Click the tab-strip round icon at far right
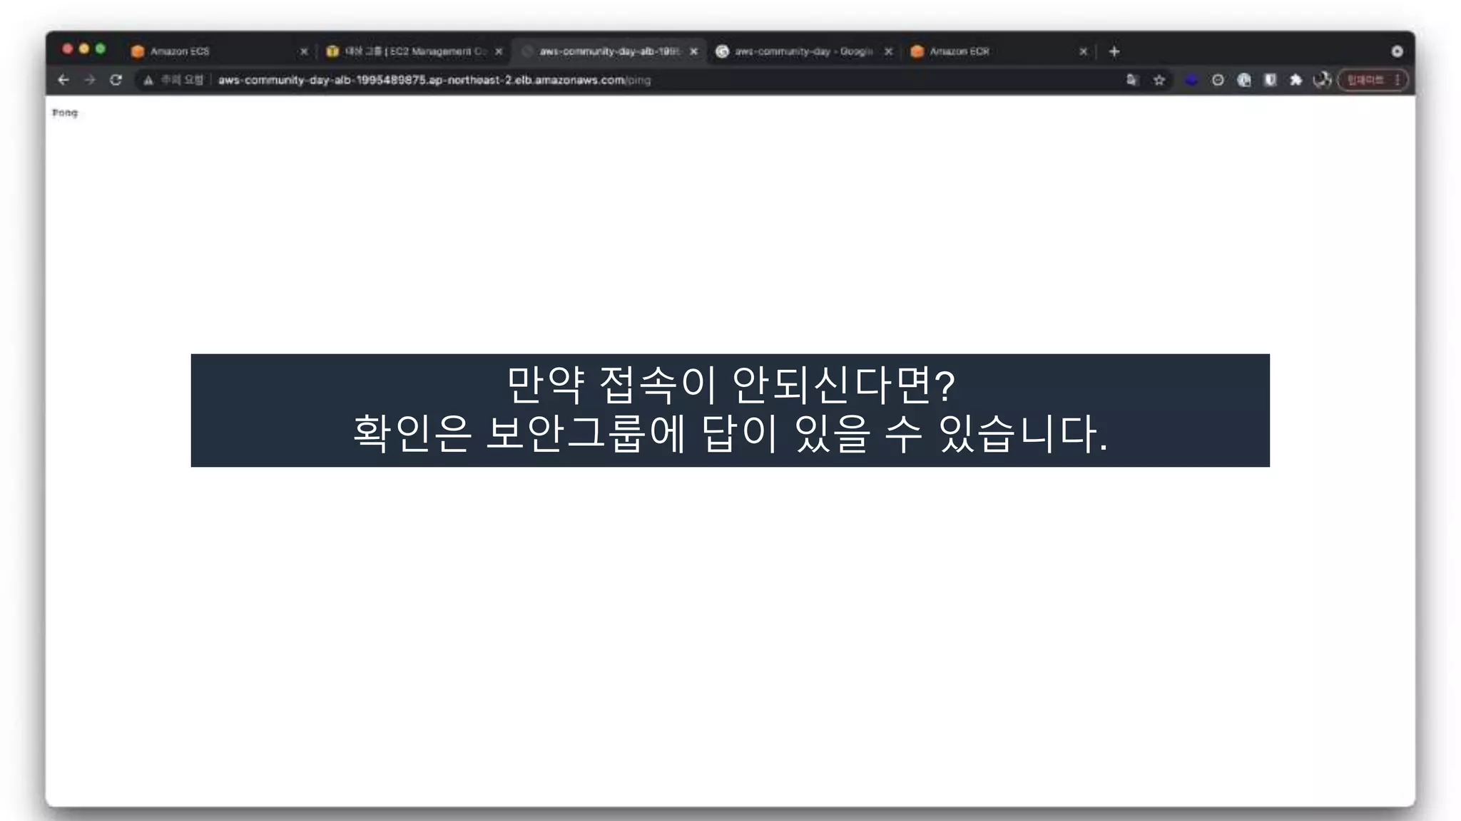 coord(1397,51)
